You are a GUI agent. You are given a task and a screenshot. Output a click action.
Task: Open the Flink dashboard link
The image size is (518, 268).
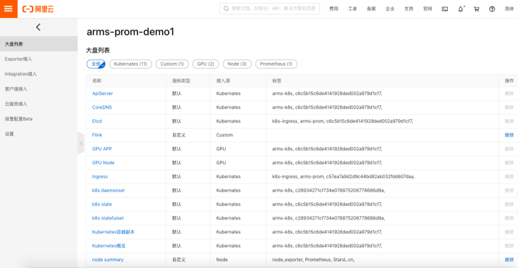pos(97,135)
